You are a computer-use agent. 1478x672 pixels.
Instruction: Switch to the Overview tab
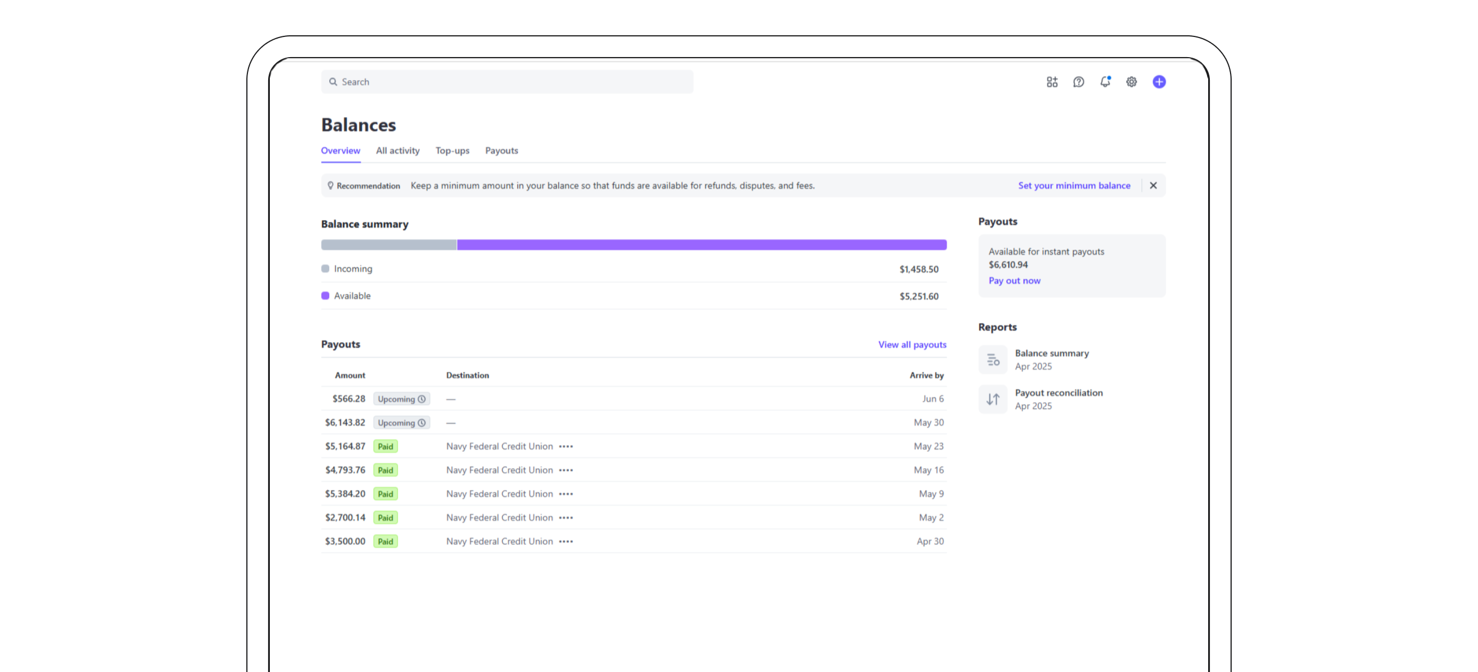[x=340, y=151]
